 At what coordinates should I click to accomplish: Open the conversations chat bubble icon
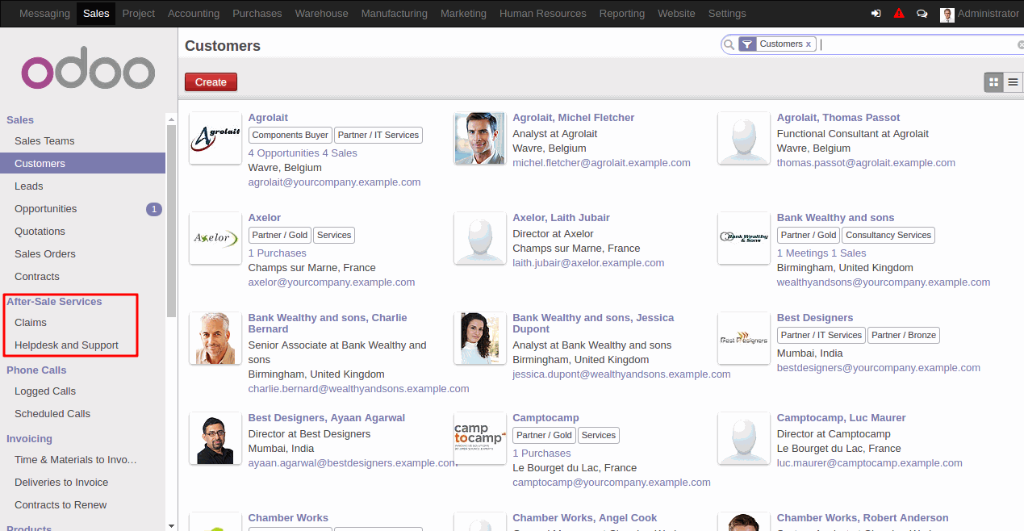click(x=922, y=14)
